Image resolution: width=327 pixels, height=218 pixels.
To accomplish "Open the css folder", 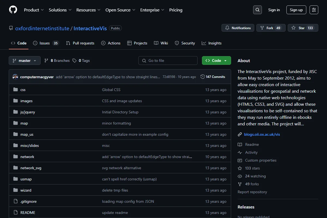I will [23, 90].
